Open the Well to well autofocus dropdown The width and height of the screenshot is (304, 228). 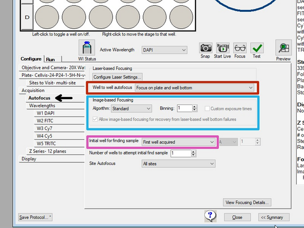tap(194, 88)
